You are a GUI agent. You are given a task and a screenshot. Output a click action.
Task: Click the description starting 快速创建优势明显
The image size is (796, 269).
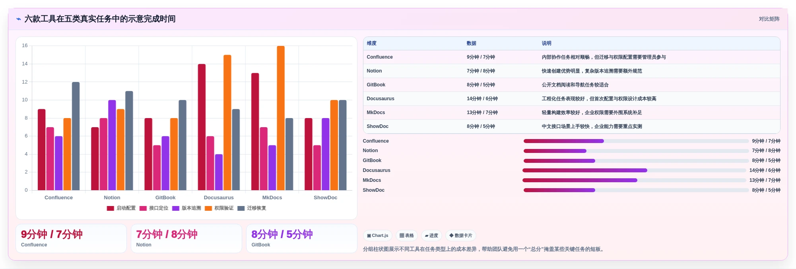(x=592, y=71)
